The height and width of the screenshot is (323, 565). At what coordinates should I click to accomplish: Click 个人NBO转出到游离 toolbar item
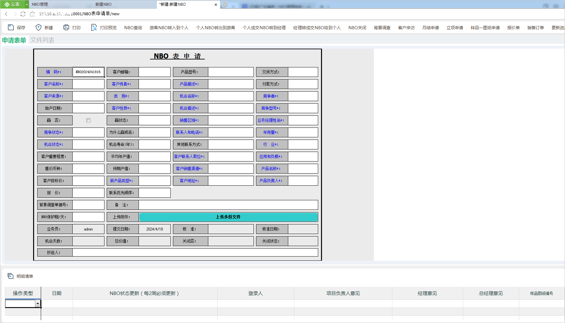point(216,28)
